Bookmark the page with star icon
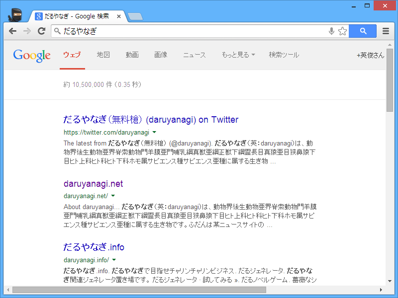Viewport: 398px width, 298px height. [342, 31]
